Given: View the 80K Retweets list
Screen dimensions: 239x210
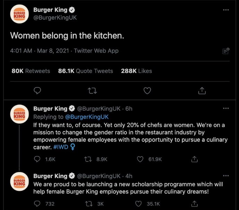Looking at the screenshot, I should (x=31, y=71).
